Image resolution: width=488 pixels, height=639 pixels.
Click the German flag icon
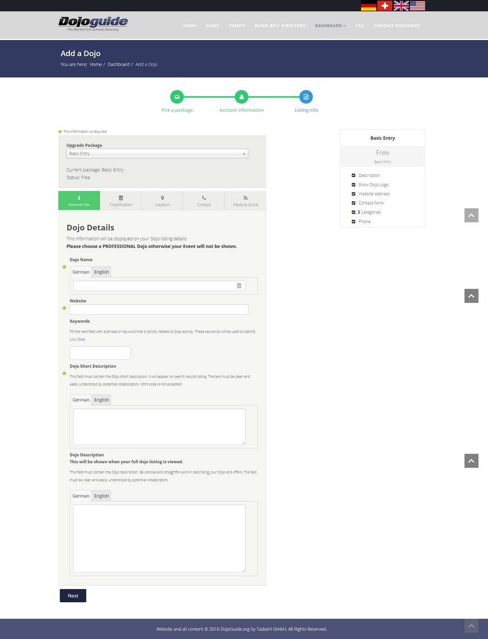369,6
